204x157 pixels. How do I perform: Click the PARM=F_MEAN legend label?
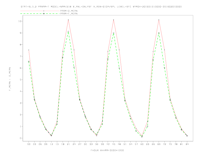tap(69, 14)
